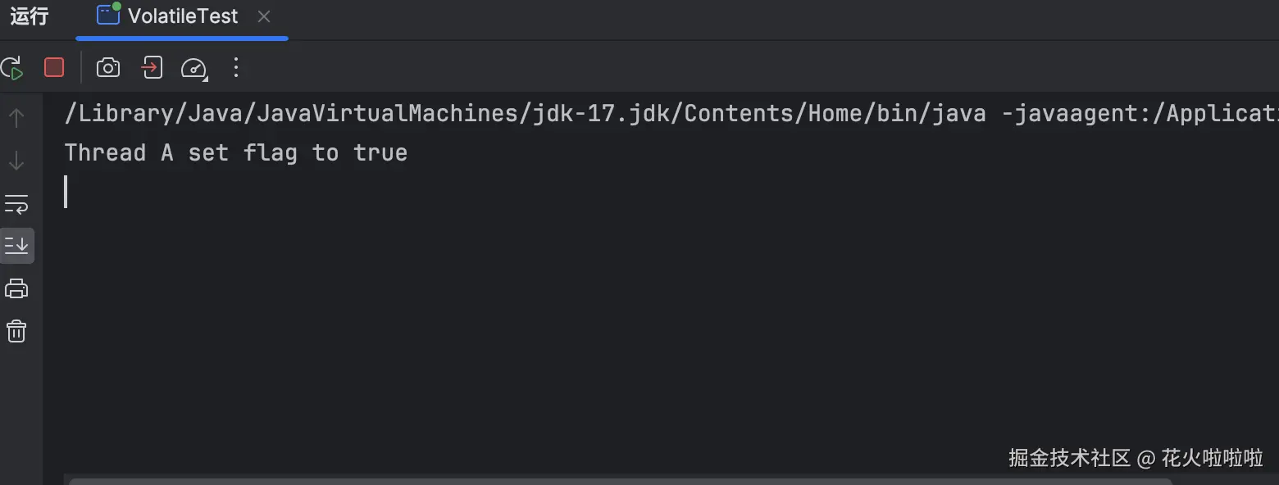The width and height of the screenshot is (1279, 485).
Task: Expand the small arrow beside profiler icon
Action: coord(205,79)
